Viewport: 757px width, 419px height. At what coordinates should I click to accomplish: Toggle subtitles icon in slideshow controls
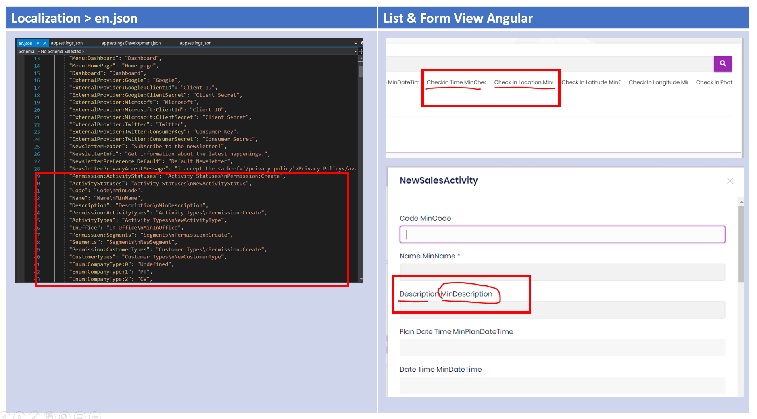(x=80, y=416)
